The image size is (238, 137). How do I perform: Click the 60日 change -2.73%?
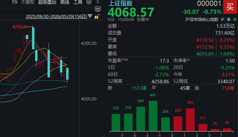(161, 75)
